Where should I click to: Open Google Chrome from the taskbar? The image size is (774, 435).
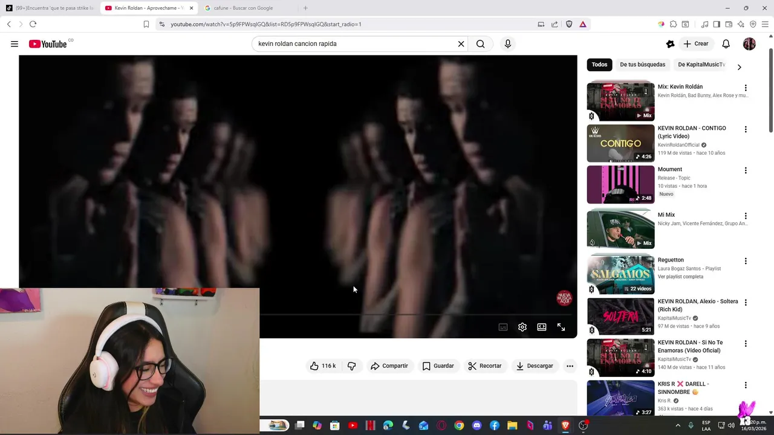(459, 425)
